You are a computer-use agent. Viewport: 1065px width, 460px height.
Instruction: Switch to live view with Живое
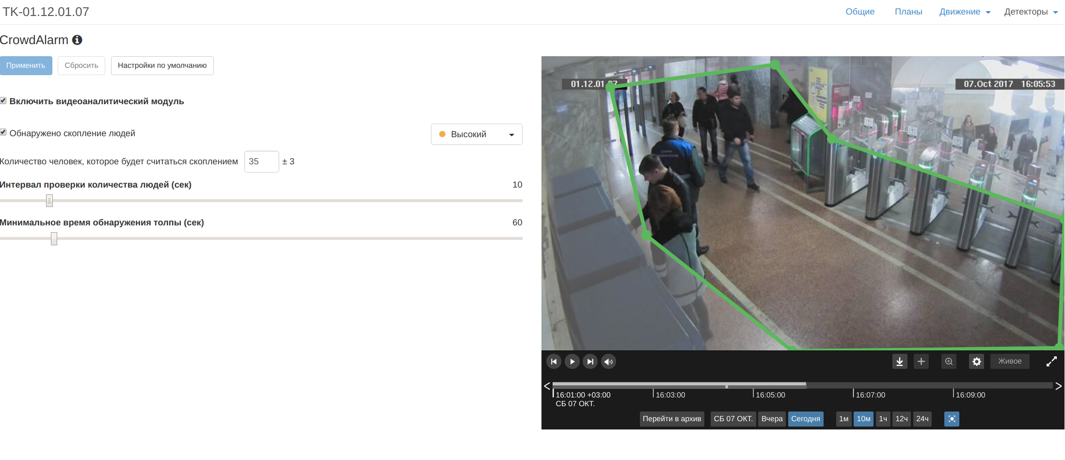tap(1010, 362)
